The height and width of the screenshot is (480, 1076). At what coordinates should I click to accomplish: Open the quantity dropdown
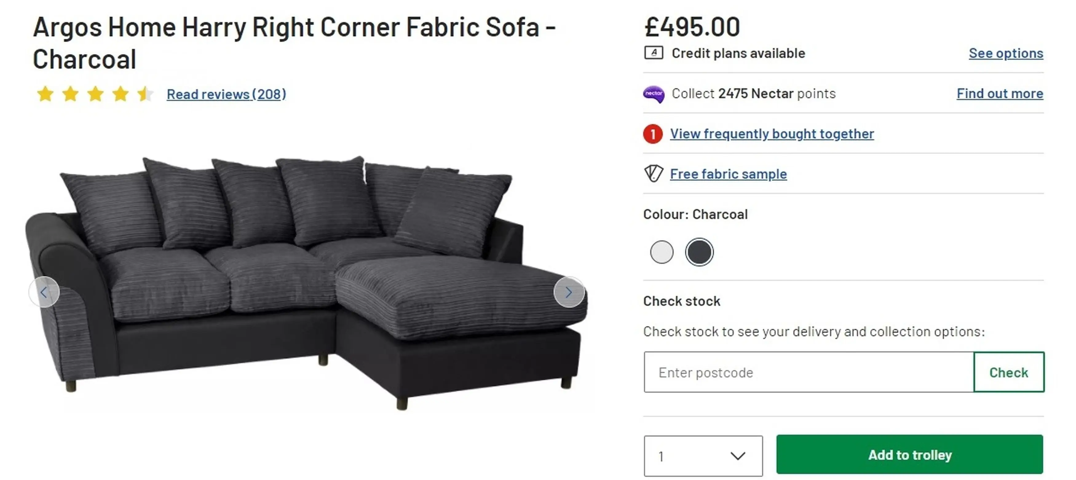(x=703, y=456)
